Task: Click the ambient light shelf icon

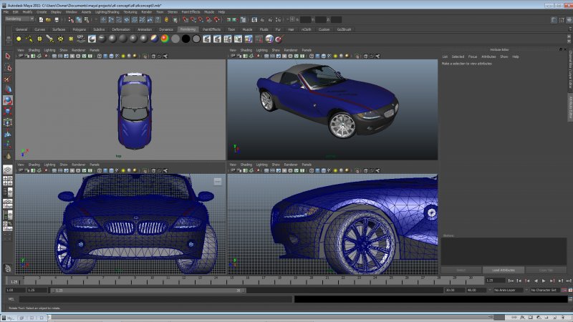Action: (x=19, y=39)
